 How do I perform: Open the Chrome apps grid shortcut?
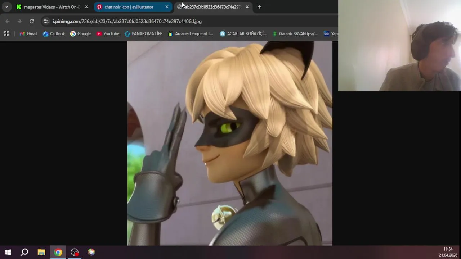(6, 33)
